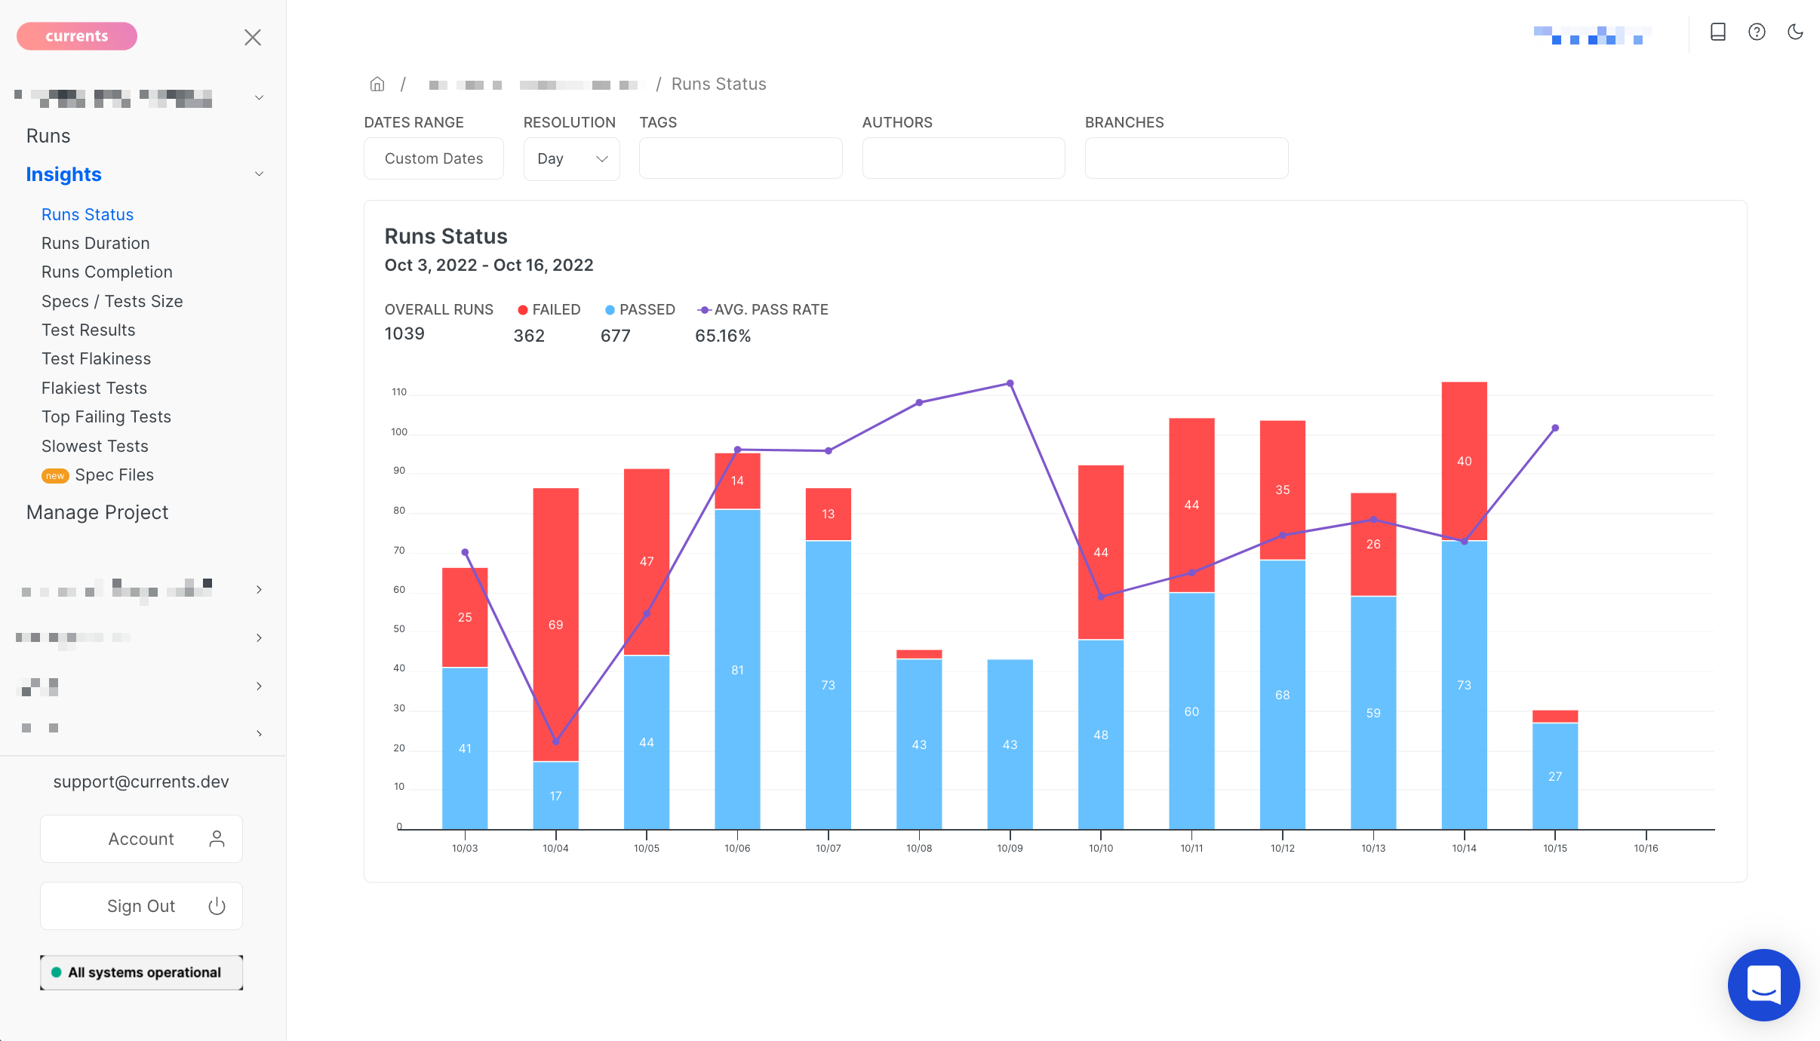Click the Sign Out power icon
The height and width of the screenshot is (1041, 1820).
pos(217,906)
